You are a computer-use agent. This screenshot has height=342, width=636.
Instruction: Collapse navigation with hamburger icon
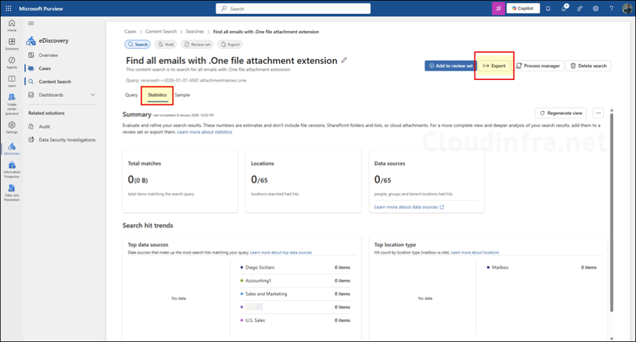pyautogui.click(x=31, y=24)
